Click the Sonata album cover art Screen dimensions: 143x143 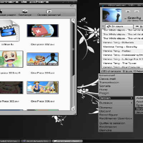tap(112, 15)
